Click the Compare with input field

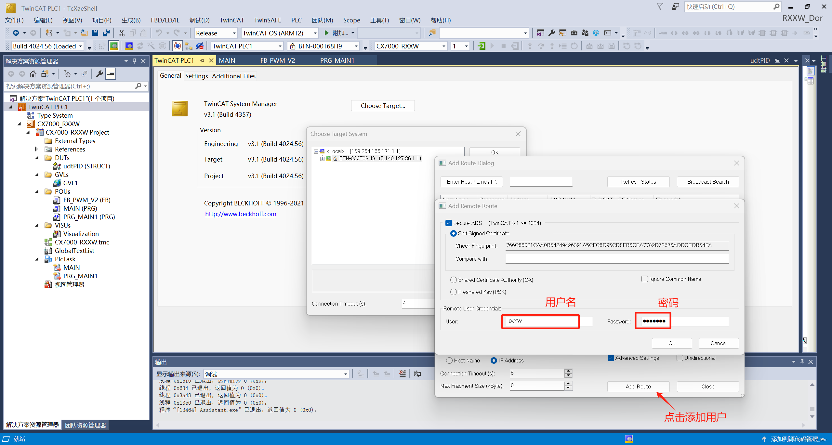[x=616, y=259]
